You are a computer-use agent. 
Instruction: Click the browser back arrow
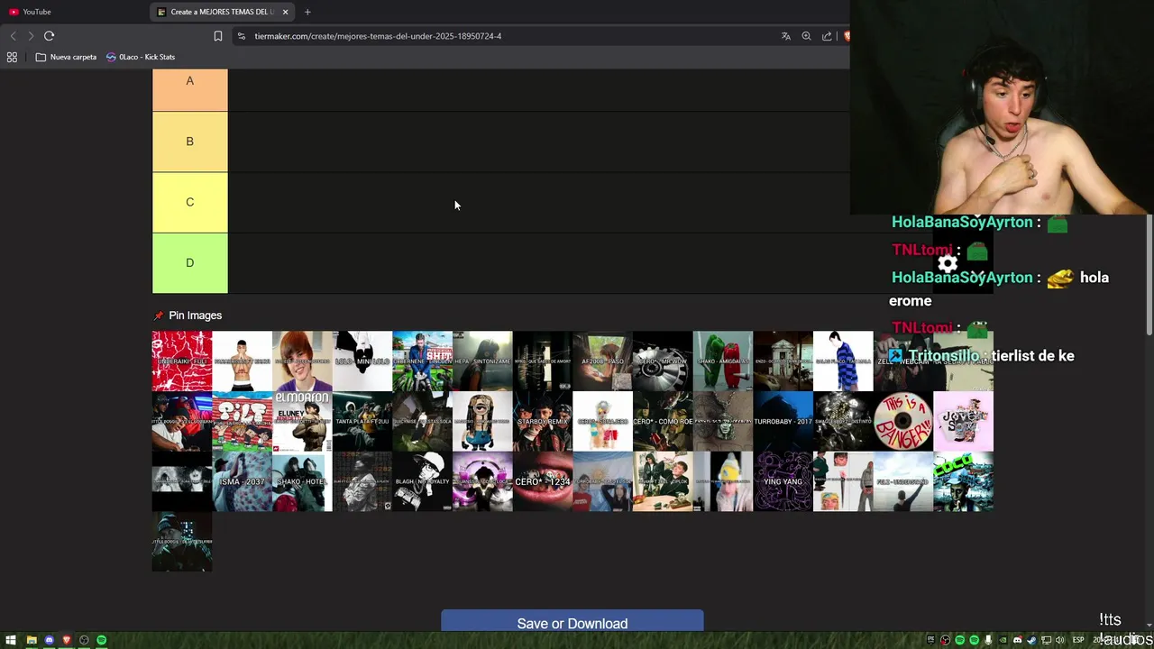(x=13, y=36)
